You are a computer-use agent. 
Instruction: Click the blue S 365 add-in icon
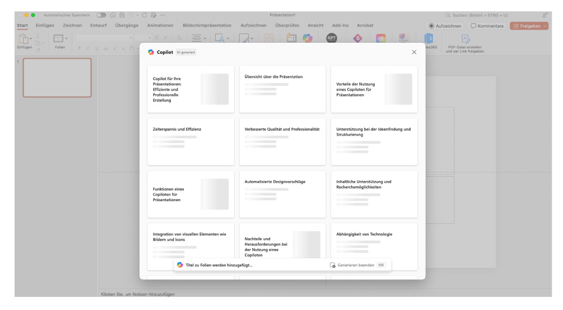tap(429, 38)
